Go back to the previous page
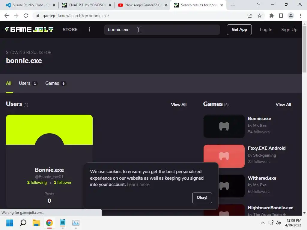The width and height of the screenshot is (307, 230). click(x=7, y=16)
